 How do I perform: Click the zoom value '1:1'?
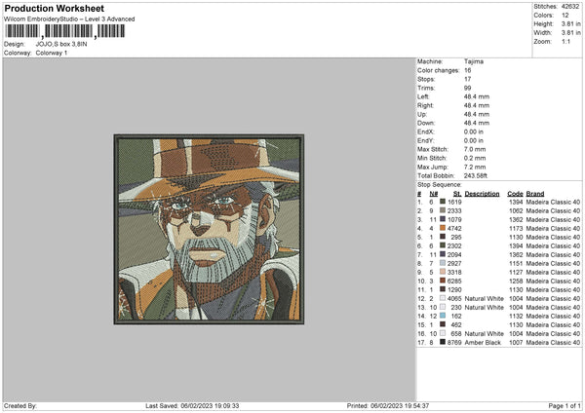pos(565,41)
